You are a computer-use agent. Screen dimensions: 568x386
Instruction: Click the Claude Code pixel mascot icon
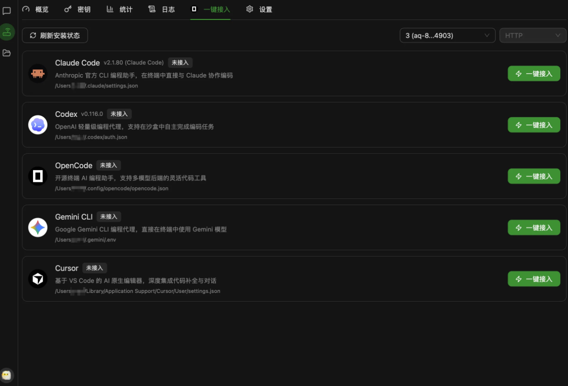pos(38,74)
